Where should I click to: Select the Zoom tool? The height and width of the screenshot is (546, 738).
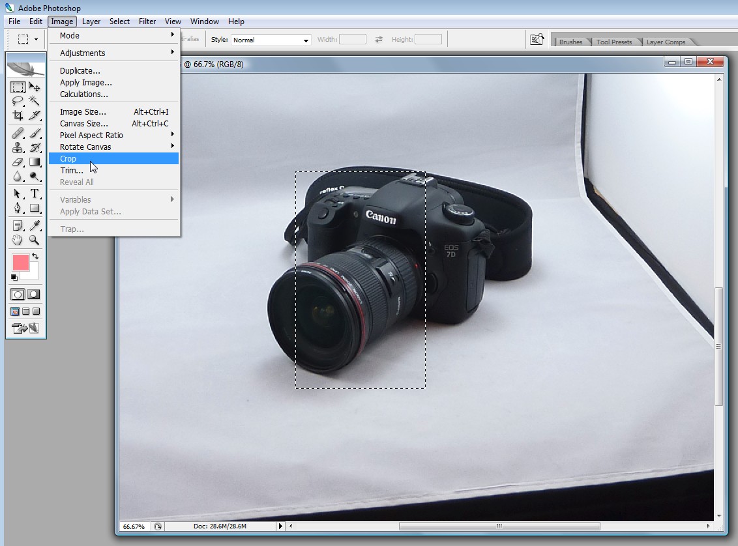tap(35, 240)
